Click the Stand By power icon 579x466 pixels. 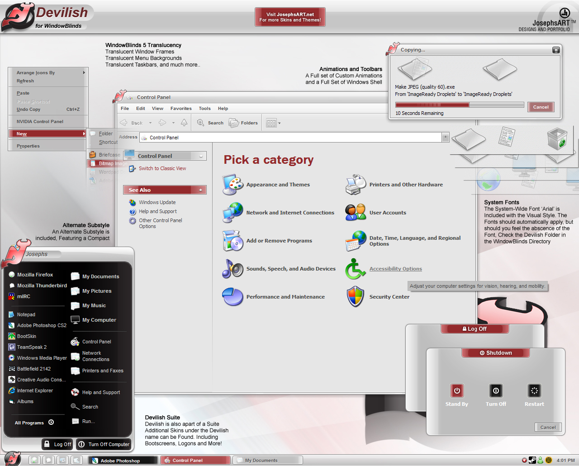(x=457, y=390)
